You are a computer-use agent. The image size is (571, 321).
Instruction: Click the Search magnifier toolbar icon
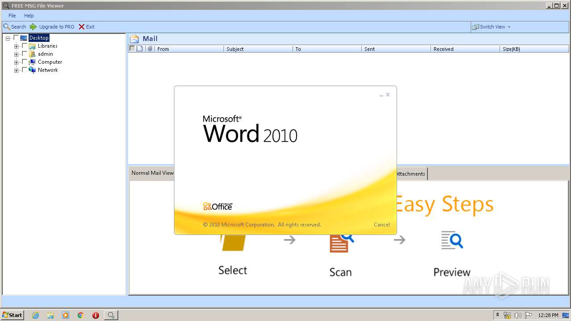click(x=7, y=27)
